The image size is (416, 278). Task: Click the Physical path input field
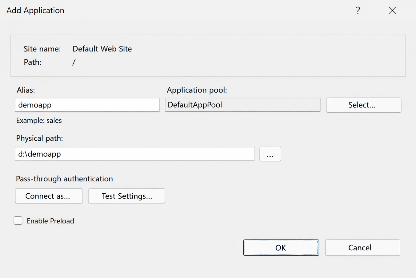(x=135, y=154)
